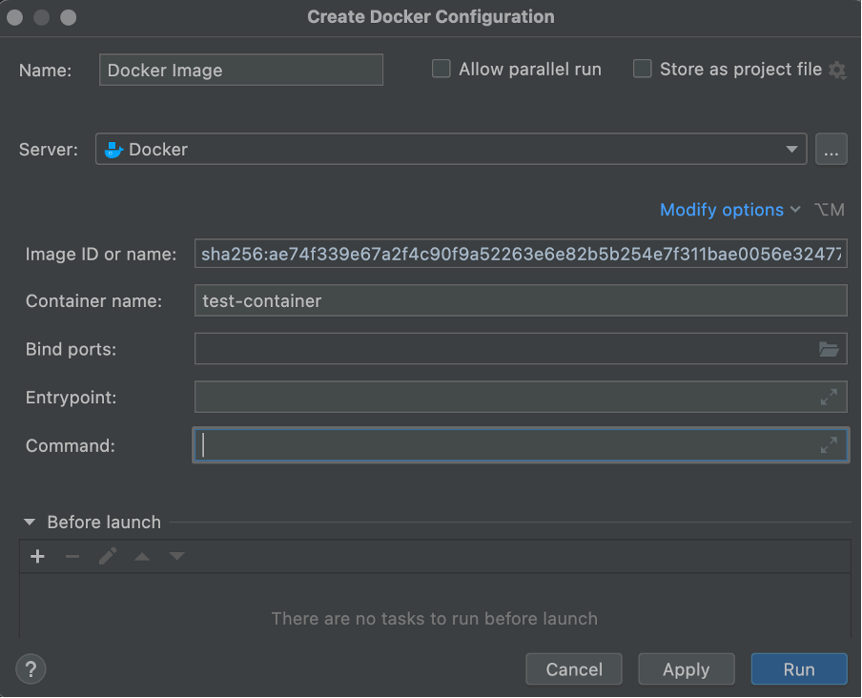The width and height of the screenshot is (862, 698).
Task: Expand the Command field with the expand icon
Action: click(829, 445)
